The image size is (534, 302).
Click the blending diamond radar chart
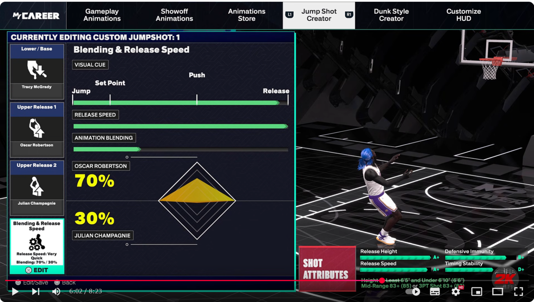point(197,201)
